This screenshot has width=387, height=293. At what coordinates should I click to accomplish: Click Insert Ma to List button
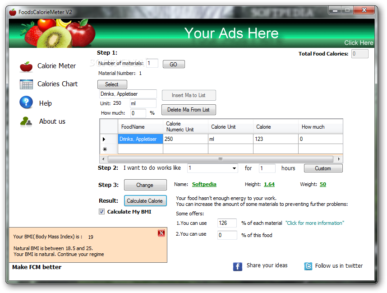coord(189,95)
